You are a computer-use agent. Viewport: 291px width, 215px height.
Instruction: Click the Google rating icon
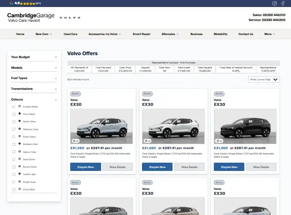tap(11, 3)
